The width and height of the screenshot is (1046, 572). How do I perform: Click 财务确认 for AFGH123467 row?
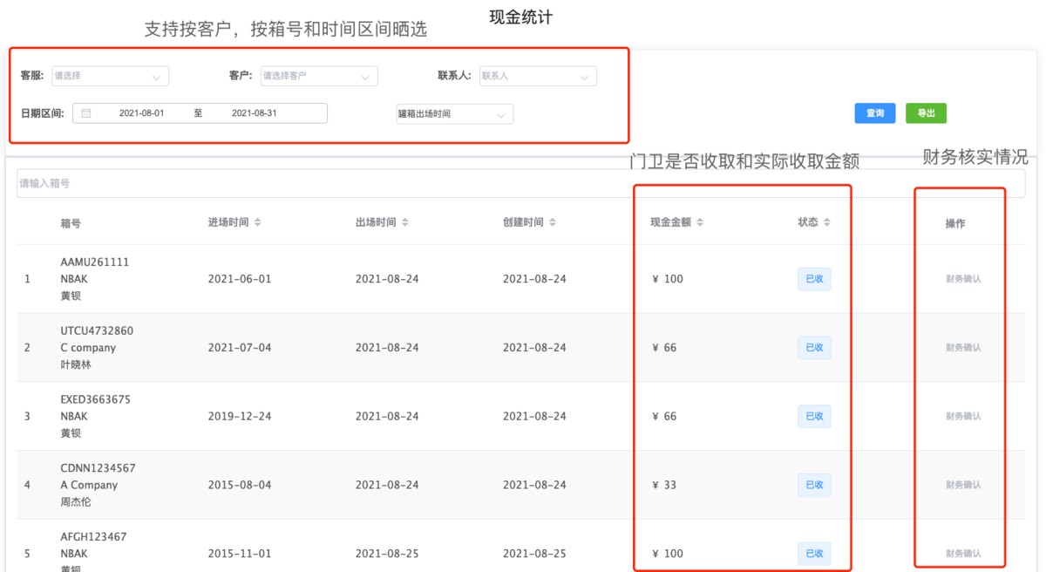click(963, 554)
